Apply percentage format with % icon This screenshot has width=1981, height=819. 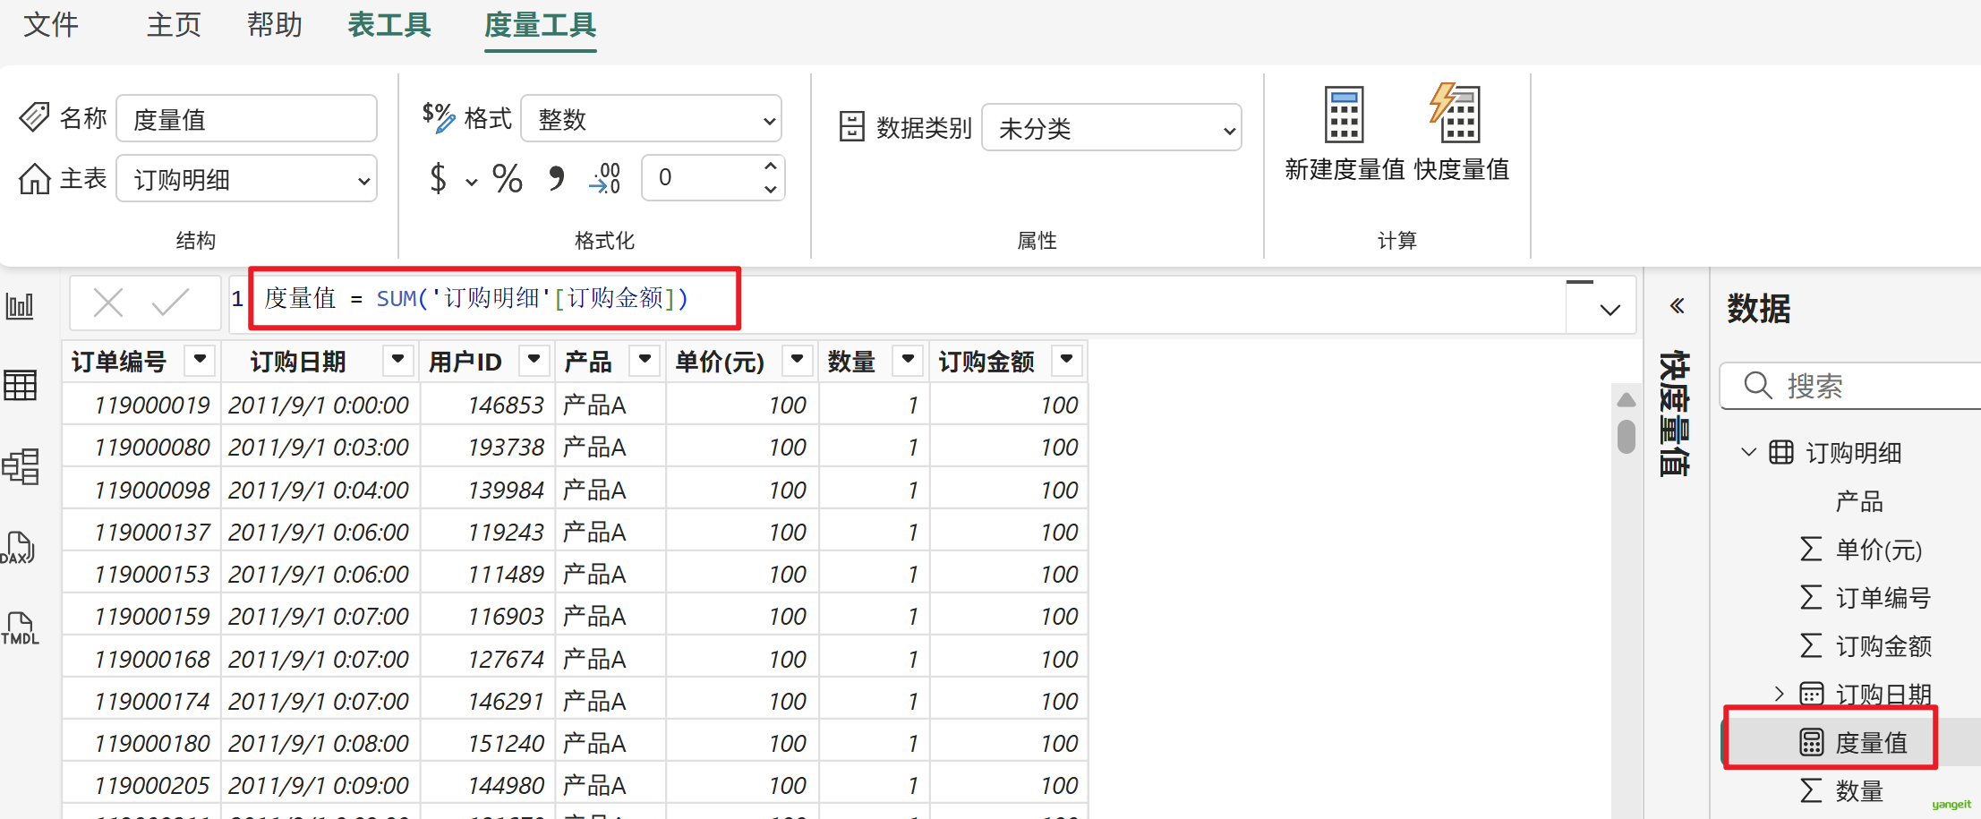click(x=508, y=179)
